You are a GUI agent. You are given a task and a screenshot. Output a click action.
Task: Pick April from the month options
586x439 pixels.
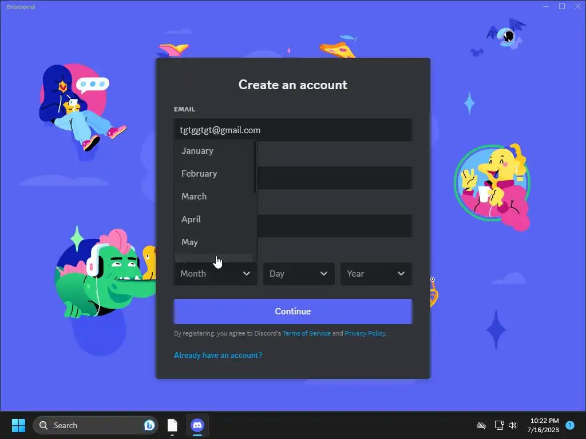click(x=214, y=219)
